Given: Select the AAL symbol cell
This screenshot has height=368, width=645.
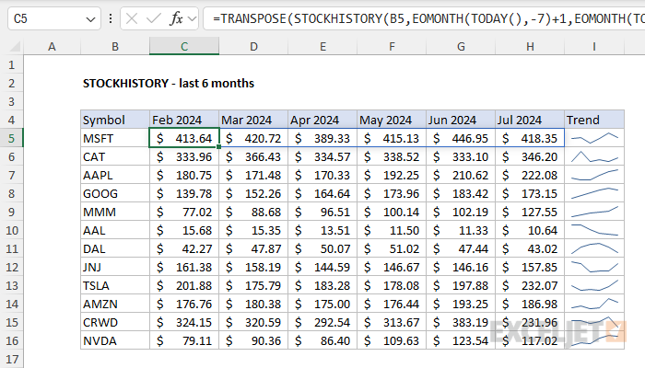Looking at the screenshot, I should [x=115, y=230].
